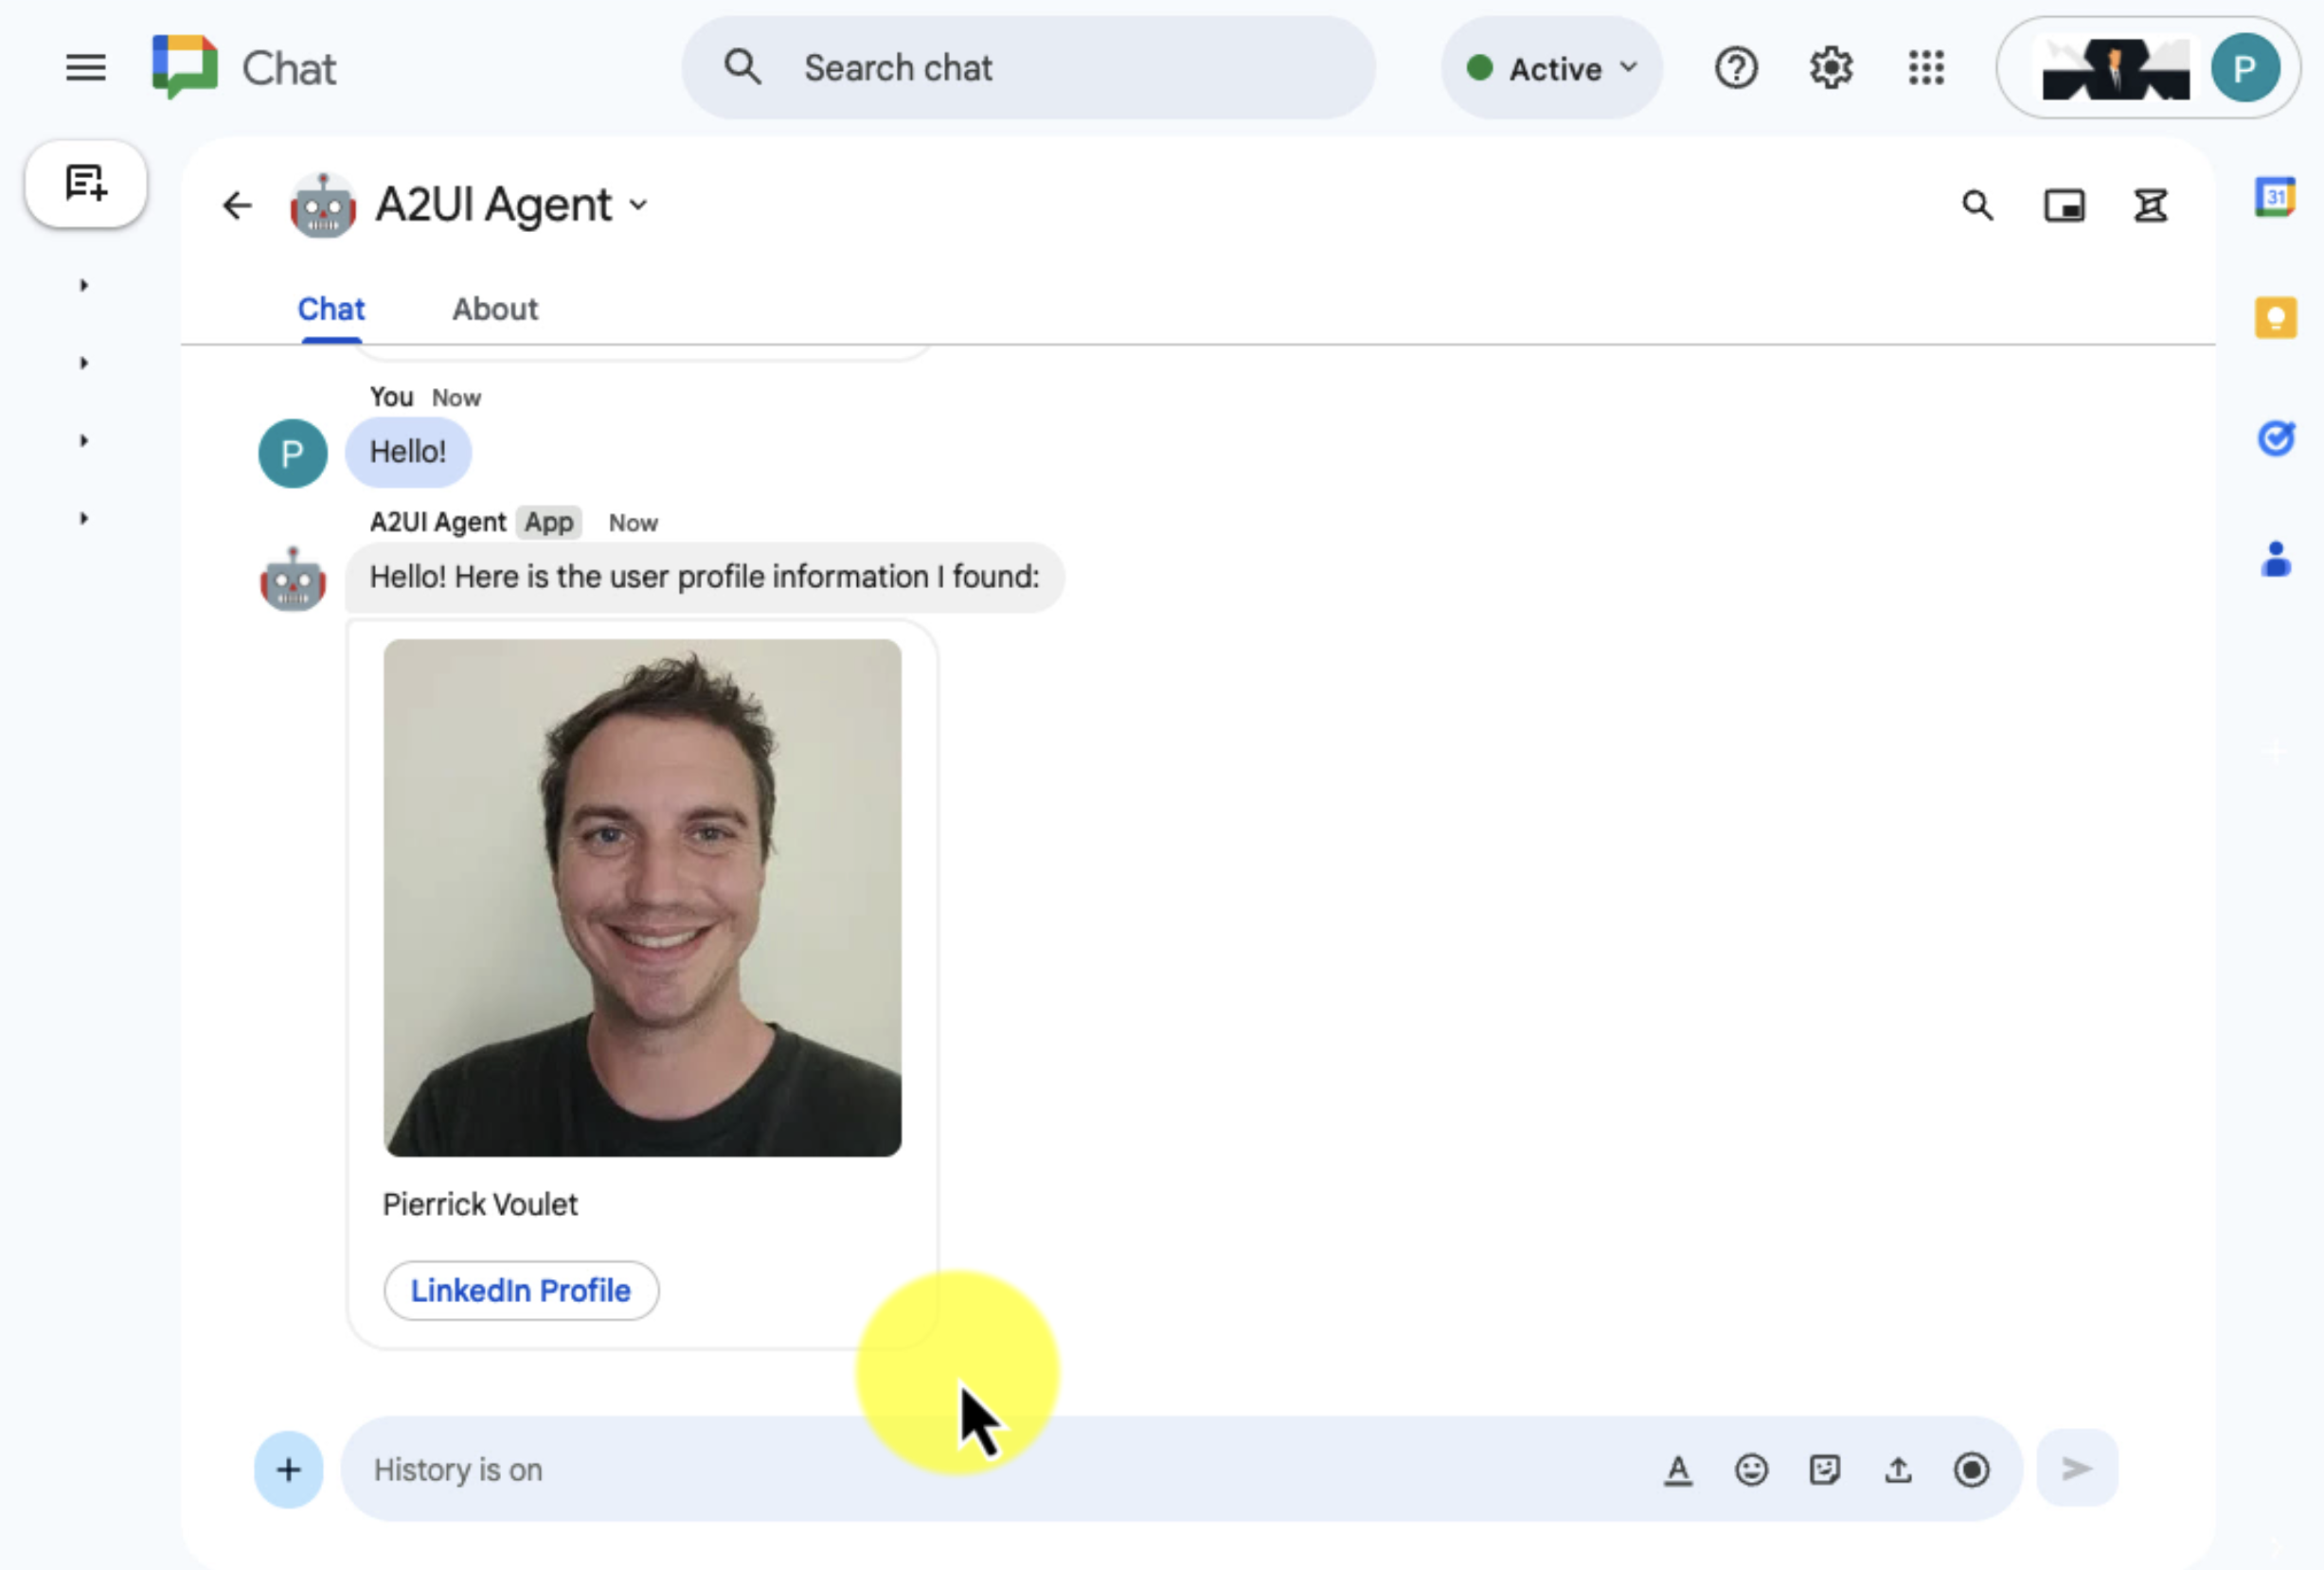Upload a file to the chat

(x=1898, y=1469)
